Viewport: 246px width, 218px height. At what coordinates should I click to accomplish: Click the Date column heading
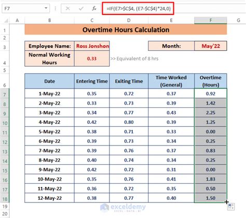point(49,81)
